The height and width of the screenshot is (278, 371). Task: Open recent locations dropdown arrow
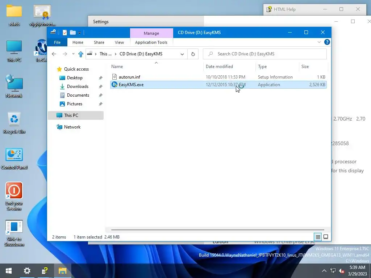(73, 54)
